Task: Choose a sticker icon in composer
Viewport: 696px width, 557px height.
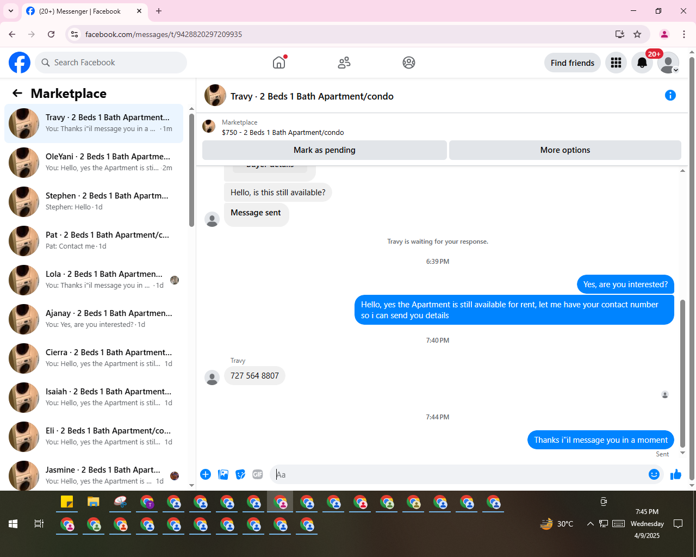Action: coord(240,474)
